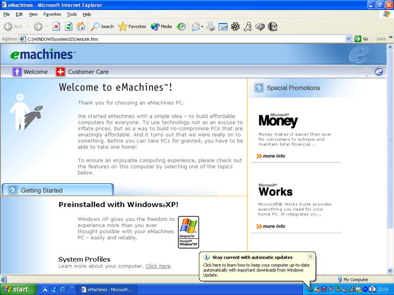Expand the Links toolbar chevron
Viewport: 394px width, 295px height.
click(x=391, y=38)
